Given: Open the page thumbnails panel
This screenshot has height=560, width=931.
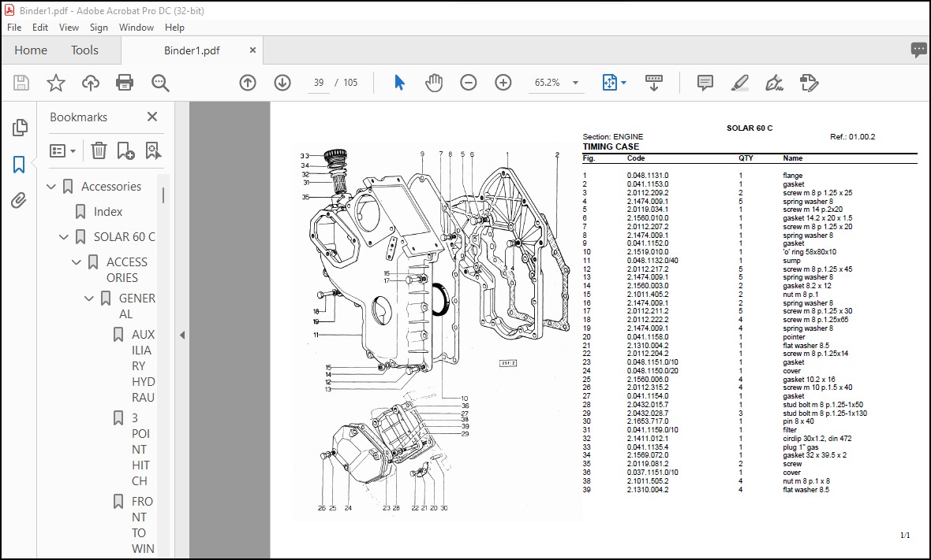Looking at the screenshot, I should pyautogui.click(x=20, y=127).
